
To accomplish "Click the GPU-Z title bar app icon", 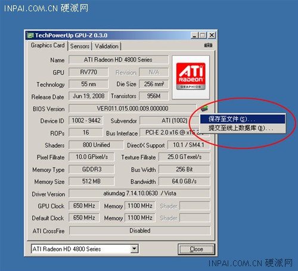I will [x=30, y=36].
